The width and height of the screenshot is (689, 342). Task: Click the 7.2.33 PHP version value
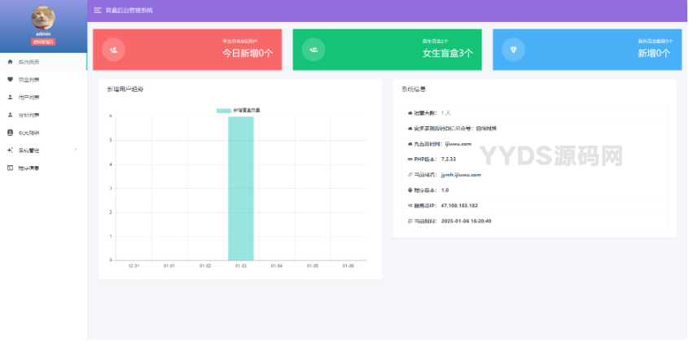(449, 159)
